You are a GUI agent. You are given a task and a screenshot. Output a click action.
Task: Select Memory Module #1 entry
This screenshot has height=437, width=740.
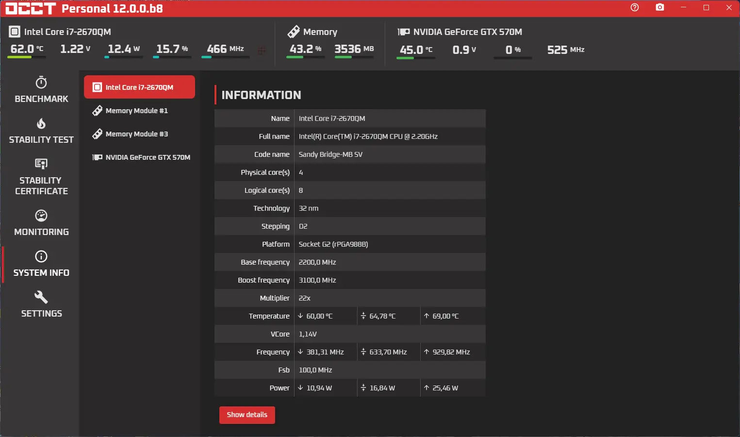139,111
